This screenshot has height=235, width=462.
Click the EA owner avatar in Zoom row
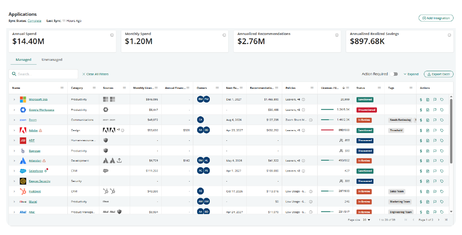point(200,120)
